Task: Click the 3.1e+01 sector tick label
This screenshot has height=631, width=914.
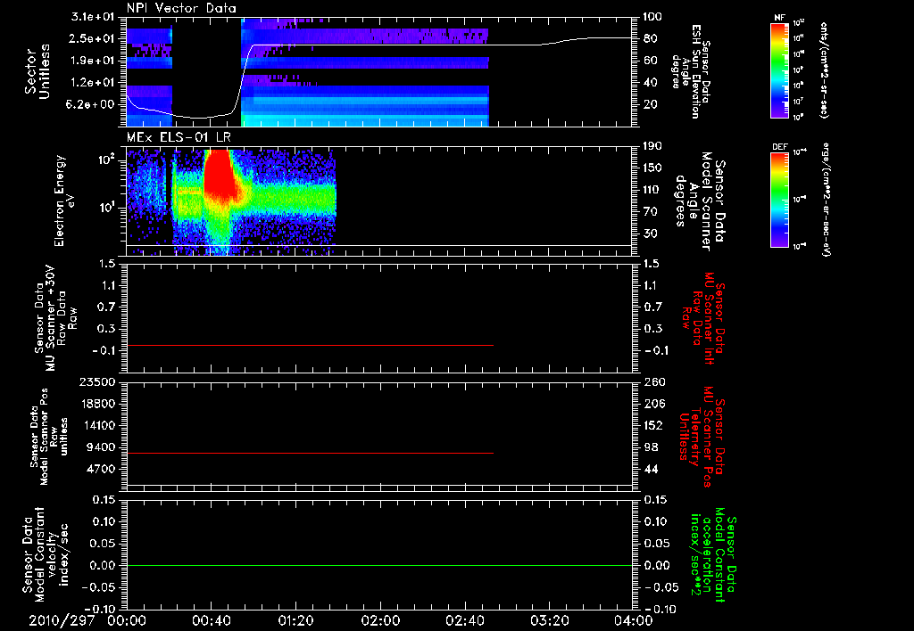Action: 92,17
